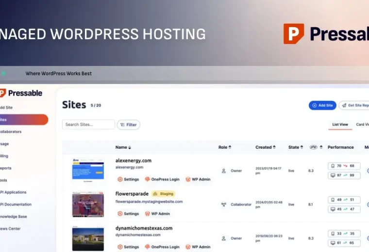Image resolution: width=369 pixels, height=252 pixels.
Task: Open API Applications in the sidebar
Action: coord(13,192)
